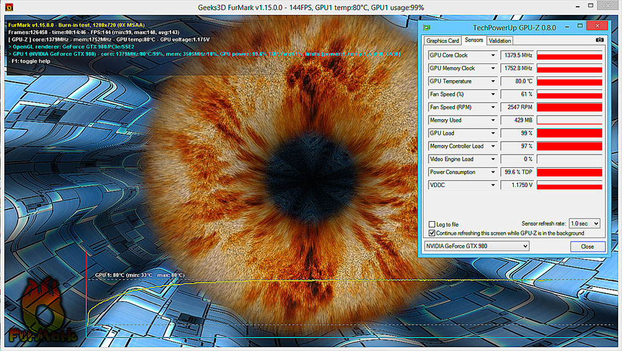Click the FurMark title bar app icon
This screenshot has width=622, height=351.
click(9, 7)
